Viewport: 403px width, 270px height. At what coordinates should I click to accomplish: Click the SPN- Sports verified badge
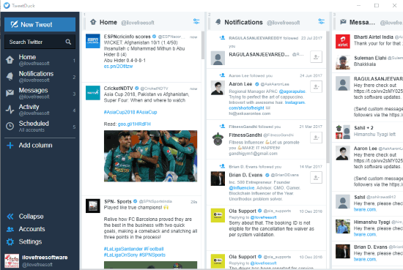pos(136,201)
